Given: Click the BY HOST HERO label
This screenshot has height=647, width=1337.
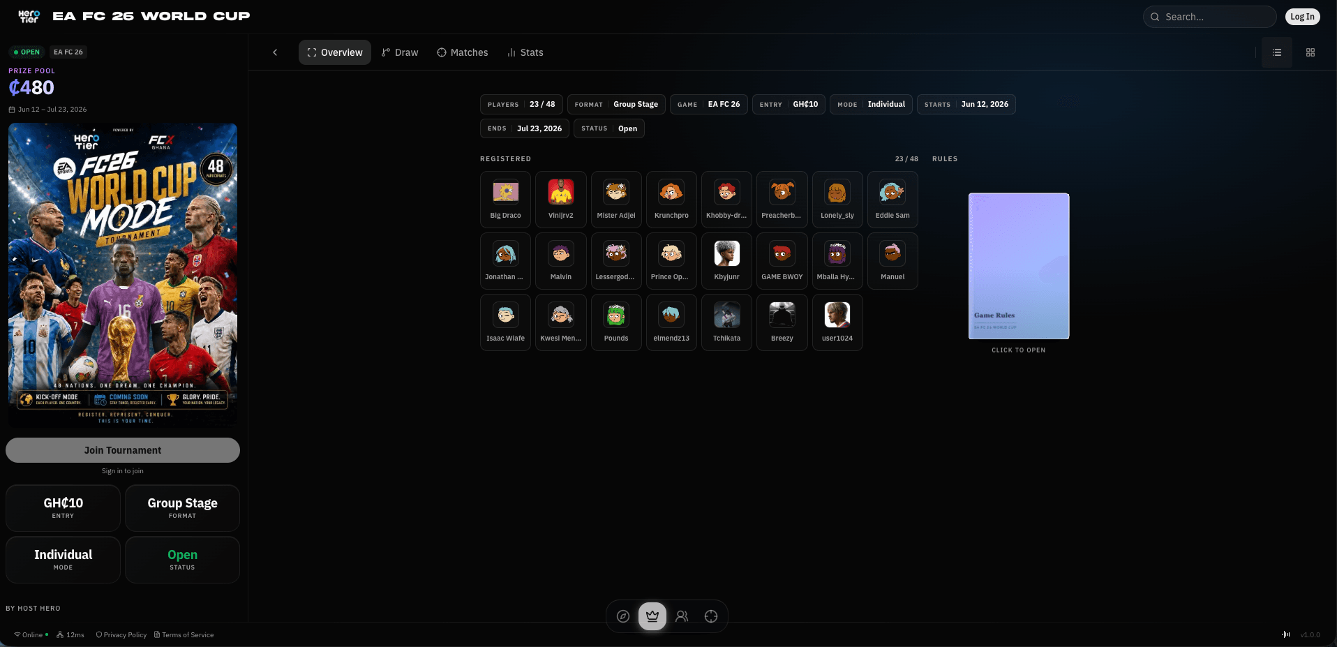Looking at the screenshot, I should coord(33,609).
